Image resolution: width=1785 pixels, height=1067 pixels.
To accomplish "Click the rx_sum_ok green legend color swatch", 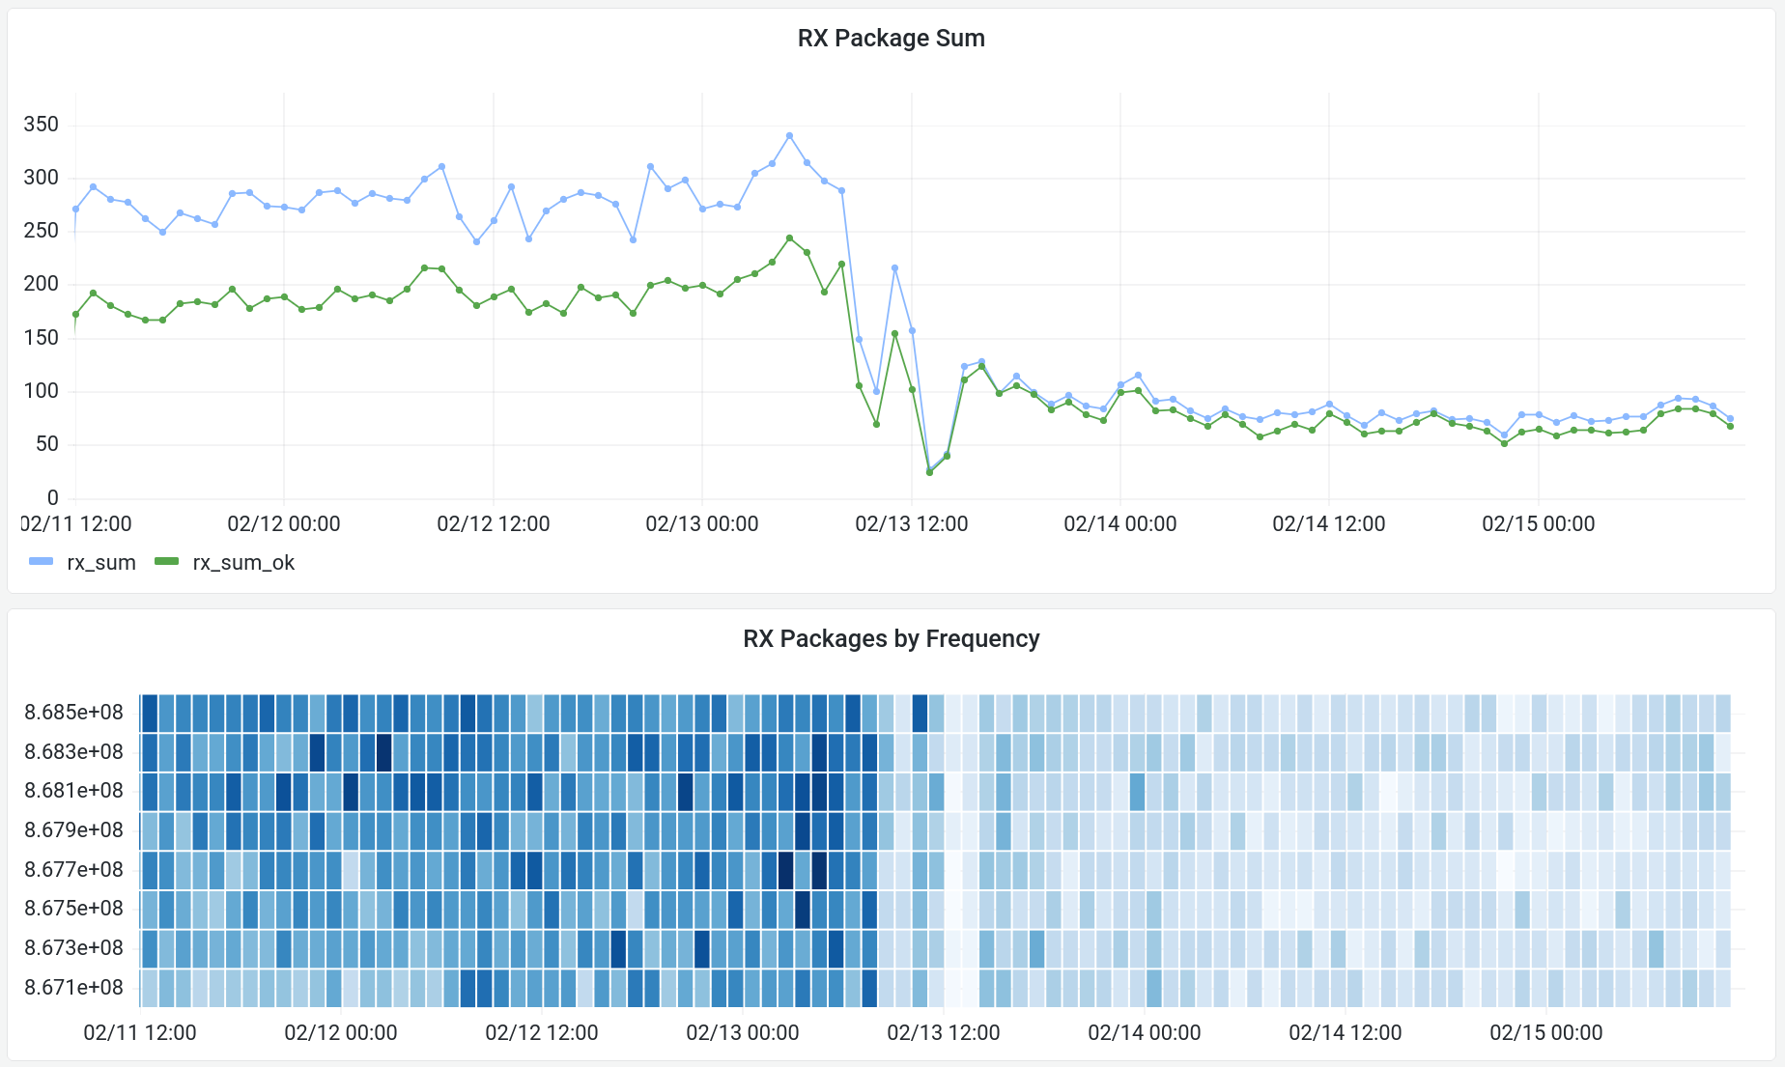I will [x=167, y=562].
